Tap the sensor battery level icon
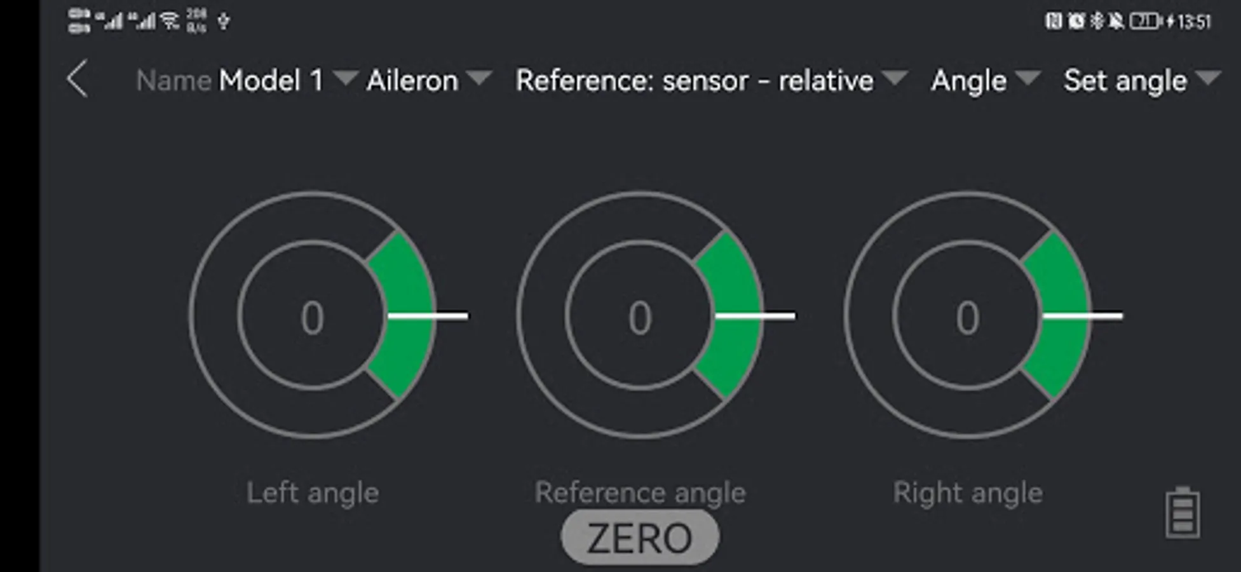Screen dimensions: 1241x572 [x=1183, y=512]
